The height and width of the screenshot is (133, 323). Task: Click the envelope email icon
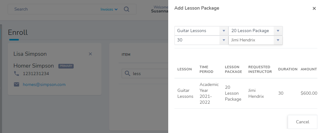(x=17, y=84)
